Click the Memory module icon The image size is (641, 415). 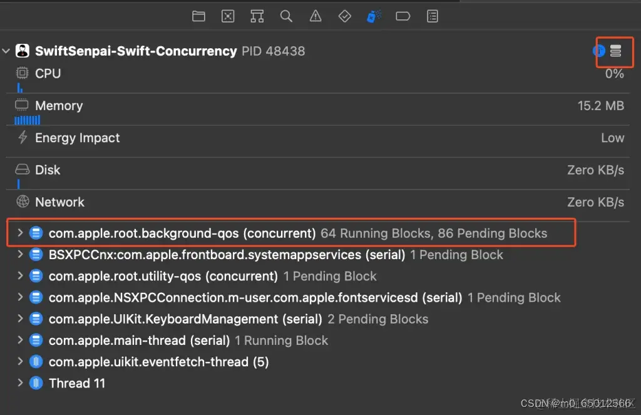(22, 105)
